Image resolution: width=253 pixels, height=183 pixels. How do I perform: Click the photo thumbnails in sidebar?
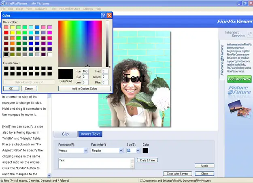click(x=240, y=109)
